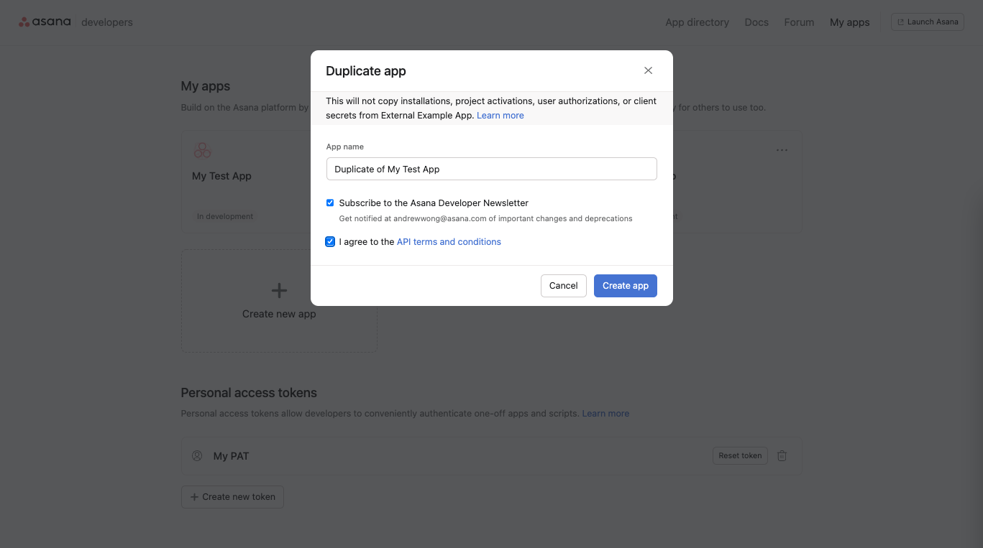Click the My apps section heading
The image size is (983, 548).
(x=206, y=86)
